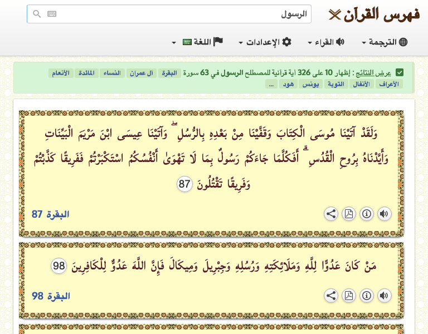Open the virtual keyboard icon in search field

click(x=52, y=14)
